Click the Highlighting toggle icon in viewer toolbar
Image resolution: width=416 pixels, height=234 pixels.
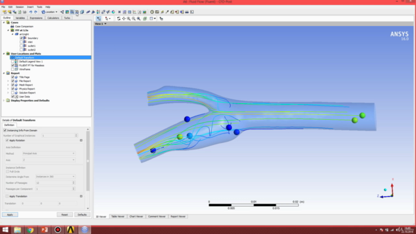pyautogui.click(x=145, y=19)
